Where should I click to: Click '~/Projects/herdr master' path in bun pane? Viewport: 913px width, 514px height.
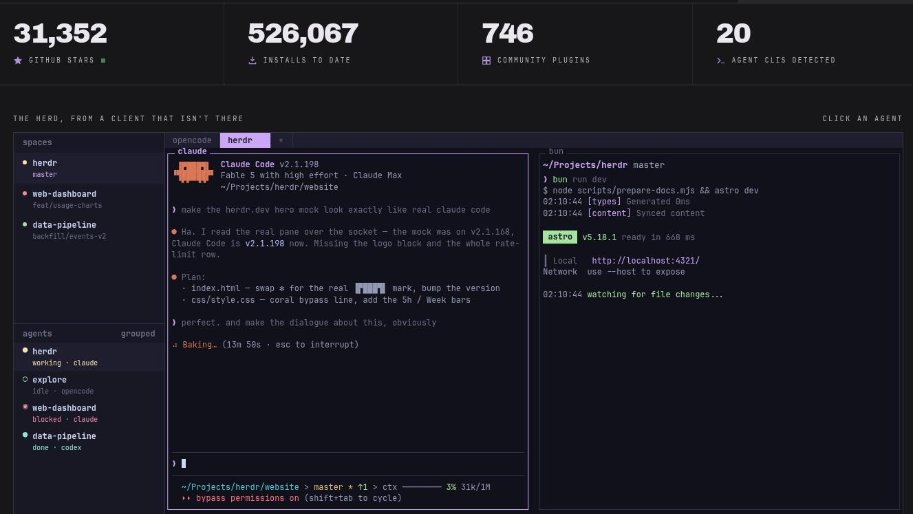coord(604,165)
